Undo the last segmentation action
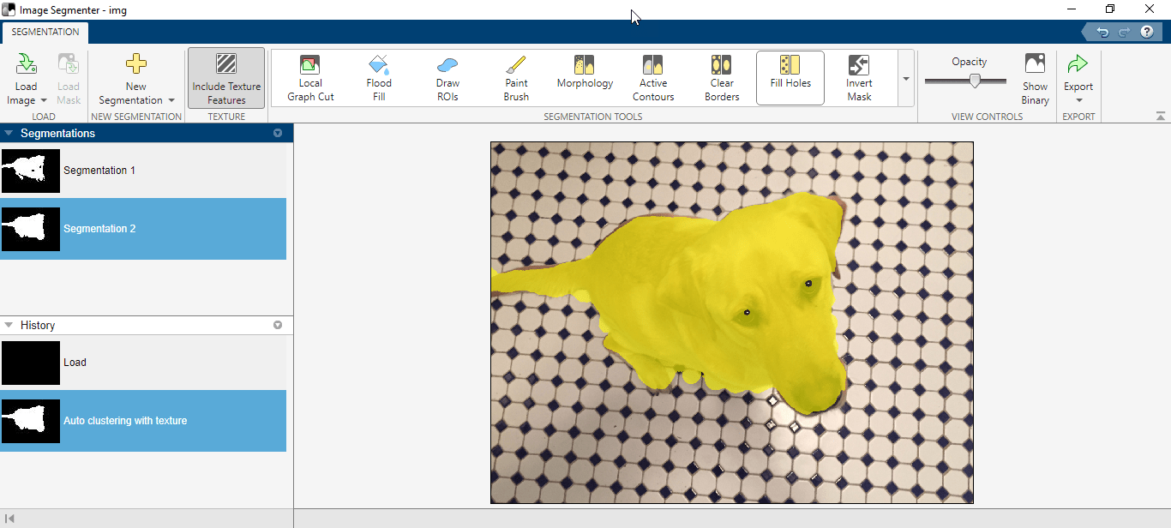Image resolution: width=1171 pixels, height=528 pixels. pyautogui.click(x=1102, y=31)
